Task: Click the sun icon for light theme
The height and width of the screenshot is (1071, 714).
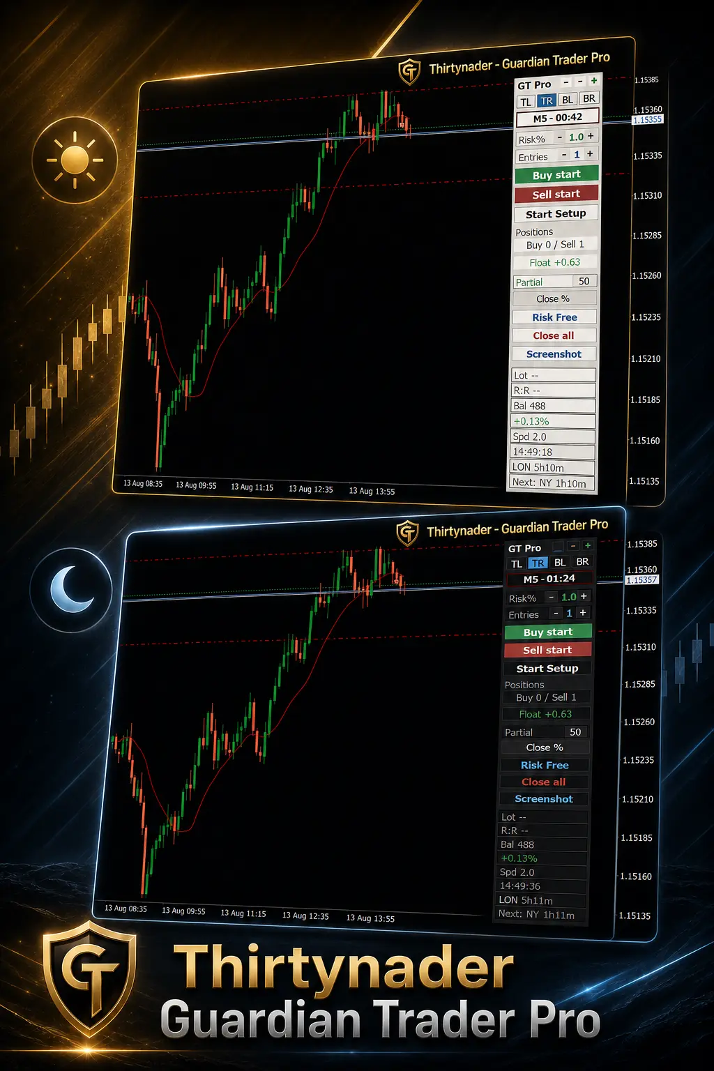Action: (75, 160)
